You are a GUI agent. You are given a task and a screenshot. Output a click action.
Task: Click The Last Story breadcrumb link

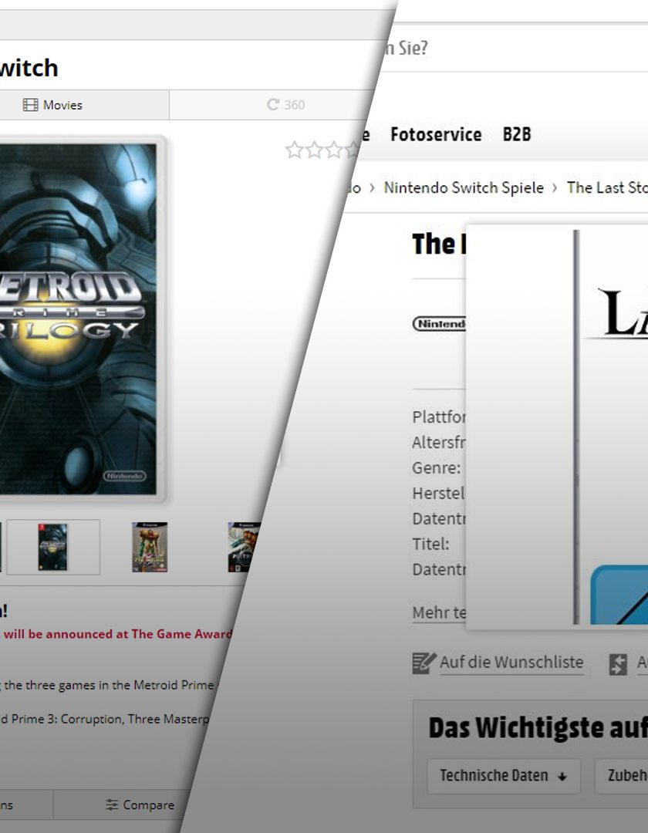pyautogui.click(x=607, y=187)
